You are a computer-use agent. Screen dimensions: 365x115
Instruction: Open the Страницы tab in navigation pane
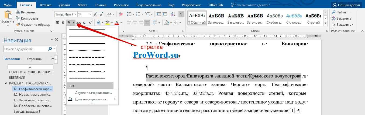click(35, 59)
